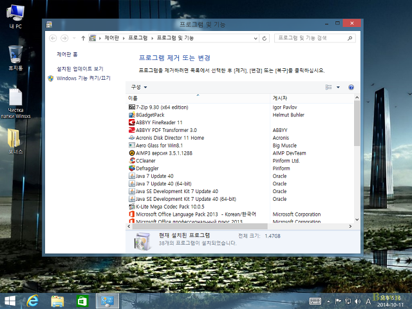Click the ABBYY FineReader 11 icon
The width and height of the screenshot is (412, 309).
coord(131,122)
